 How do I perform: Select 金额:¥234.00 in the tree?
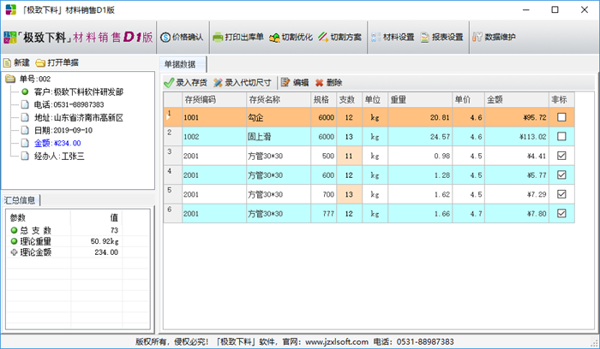pos(57,143)
